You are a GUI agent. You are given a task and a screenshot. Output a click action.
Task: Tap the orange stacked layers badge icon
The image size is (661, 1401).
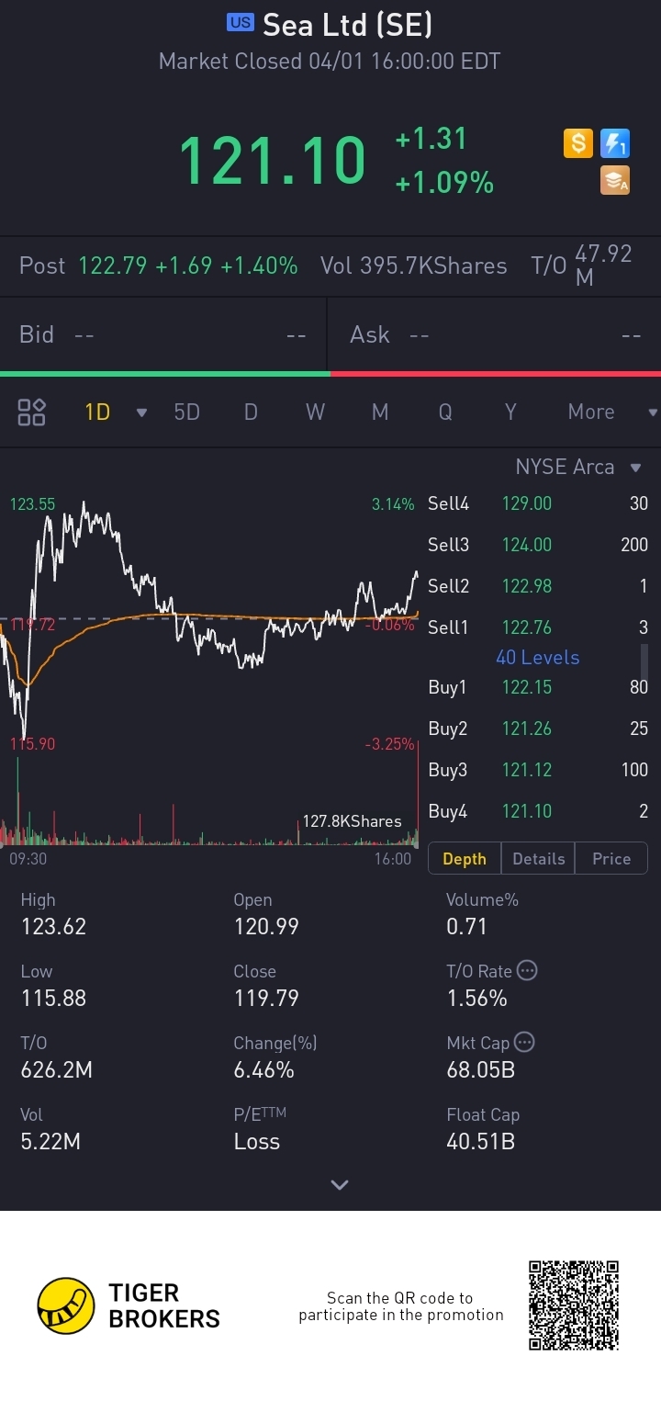click(615, 180)
